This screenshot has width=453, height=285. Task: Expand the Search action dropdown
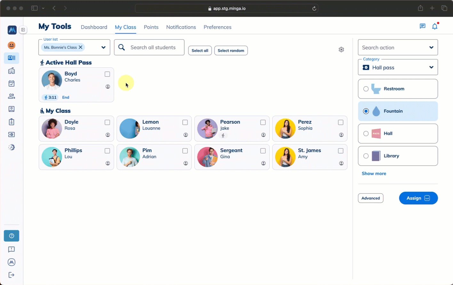431,48
